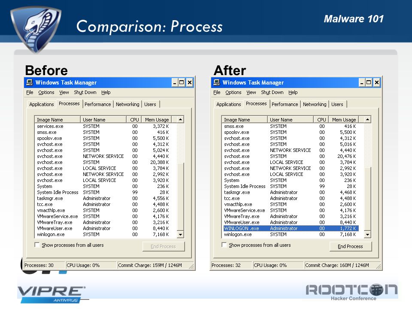Open View menu in After window
Image resolution: width=412 pixels, height=309 pixels.
[x=251, y=92]
